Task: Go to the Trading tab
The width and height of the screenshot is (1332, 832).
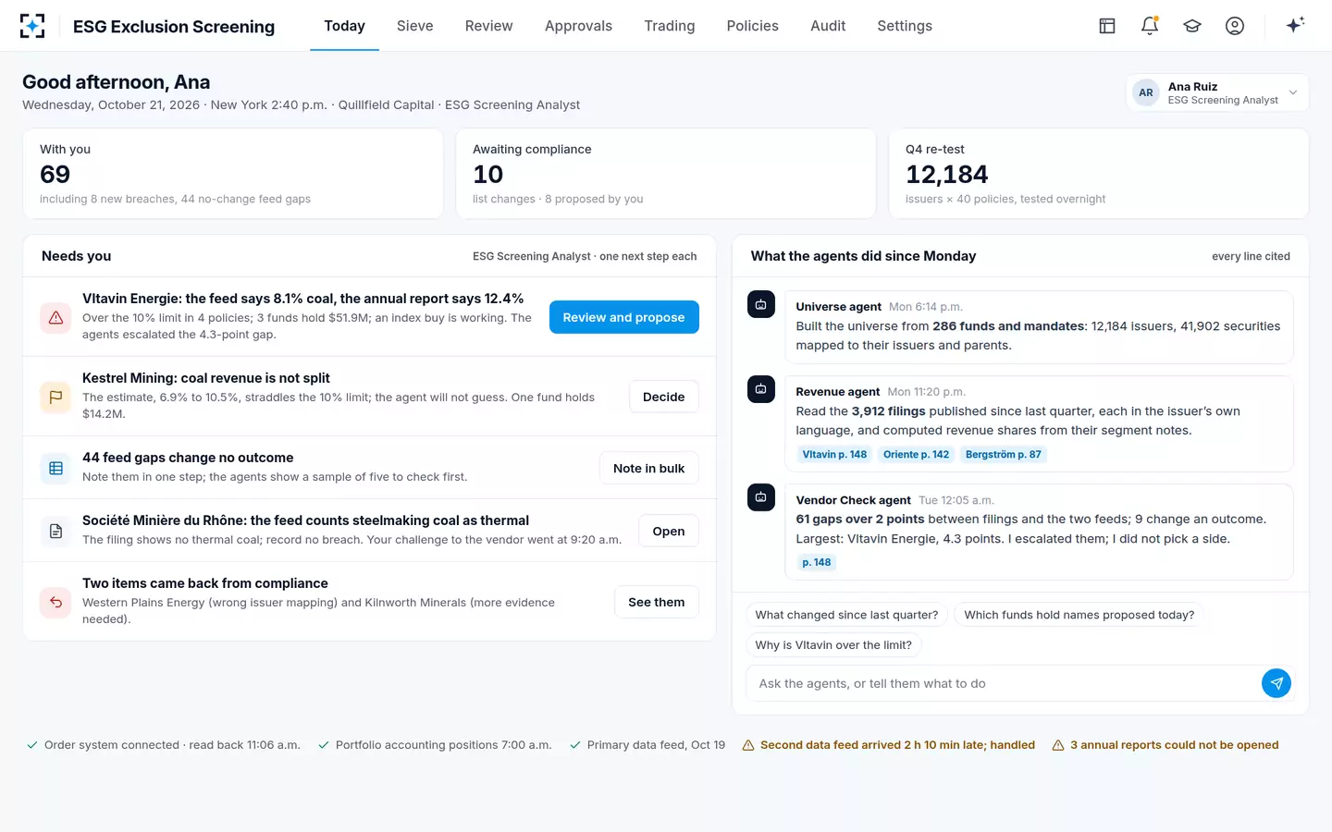Action: point(670,26)
